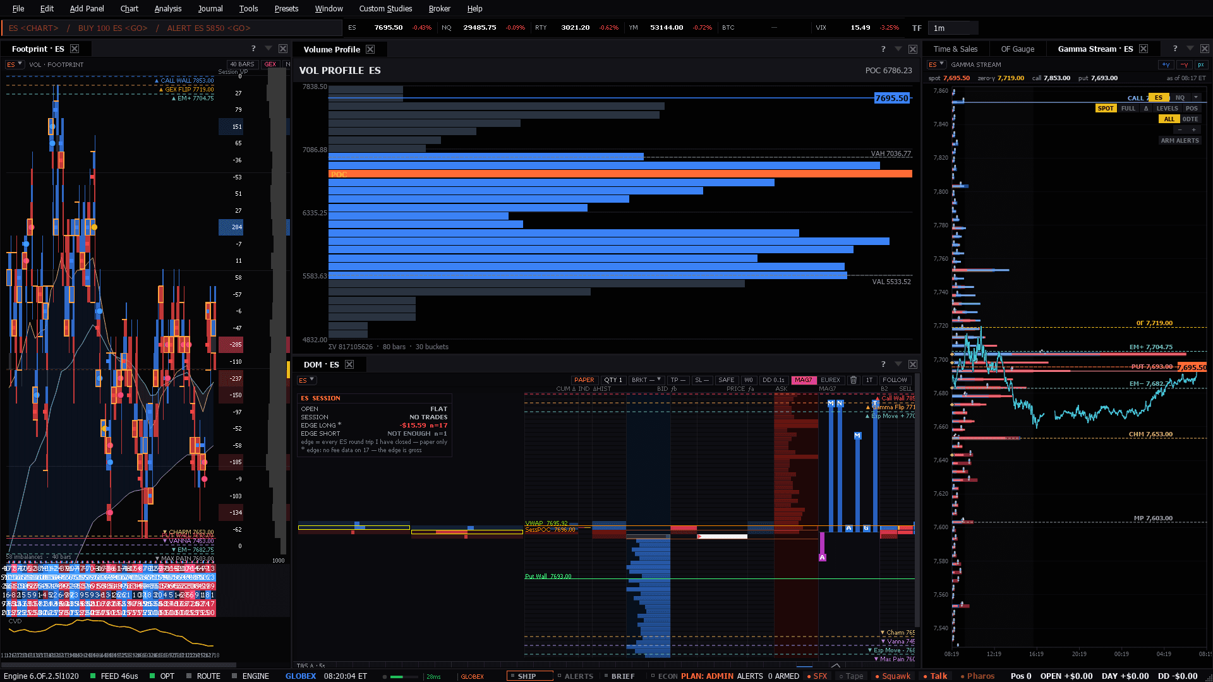1213x682 pixels.
Task: Close the Volume Profile tab
Action: [370, 49]
